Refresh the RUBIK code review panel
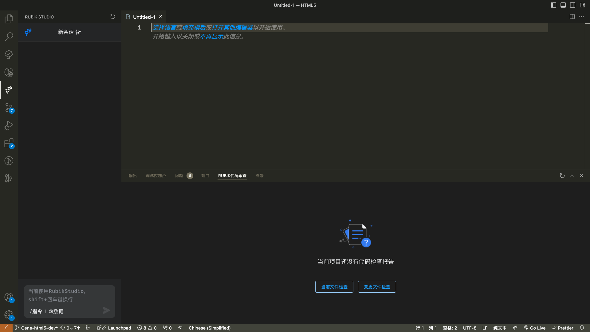This screenshot has width=590, height=332. pyautogui.click(x=562, y=176)
